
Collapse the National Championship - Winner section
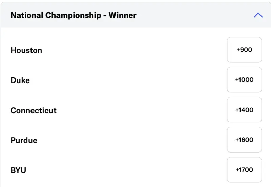(x=258, y=15)
